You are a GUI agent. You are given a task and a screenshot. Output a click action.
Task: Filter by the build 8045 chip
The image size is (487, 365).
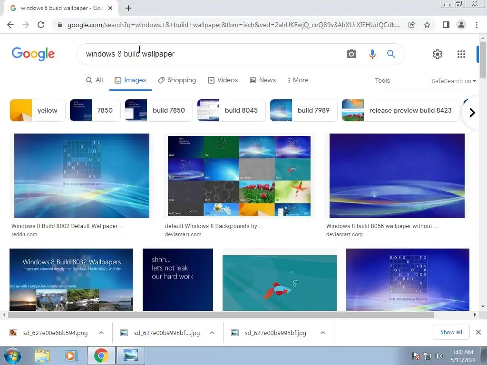pyautogui.click(x=232, y=110)
